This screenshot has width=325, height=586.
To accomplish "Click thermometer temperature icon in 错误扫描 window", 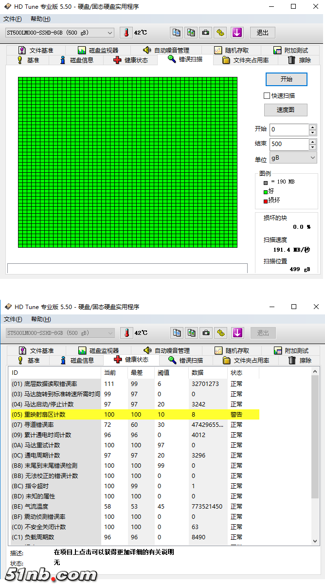I will point(126,33).
